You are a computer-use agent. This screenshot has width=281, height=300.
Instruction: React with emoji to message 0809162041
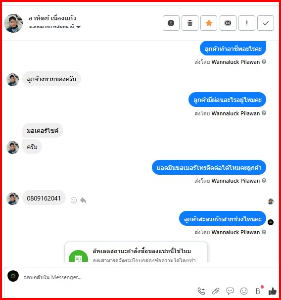(74, 200)
